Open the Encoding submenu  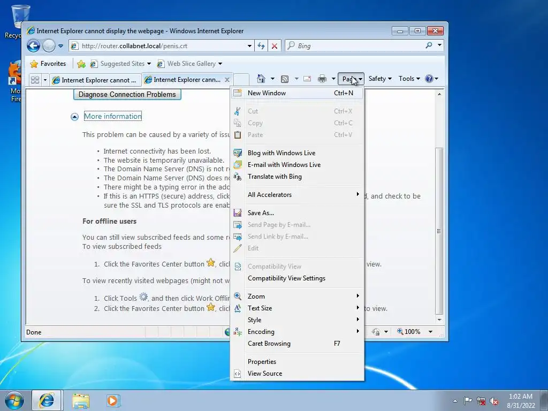point(298,332)
